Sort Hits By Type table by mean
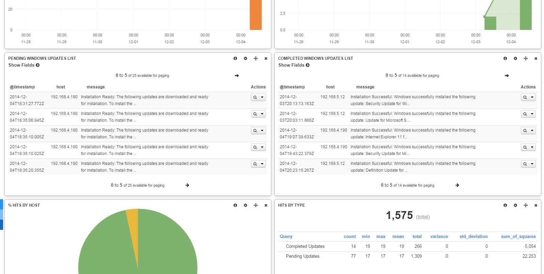This screenshot has width=544, height=274. coord(398,236)
